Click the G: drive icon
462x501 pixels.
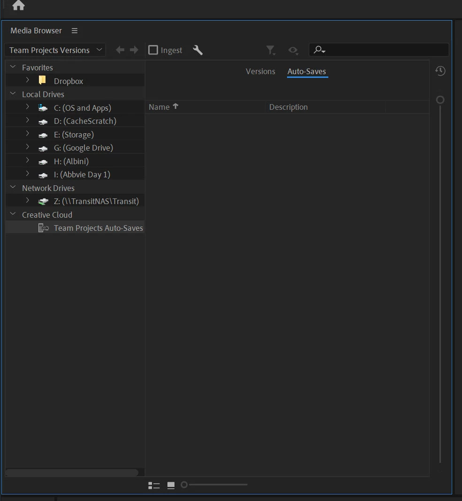click(43, 148)
